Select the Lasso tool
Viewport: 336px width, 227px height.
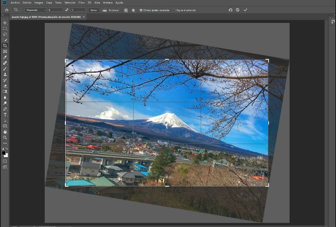[5, 34]
